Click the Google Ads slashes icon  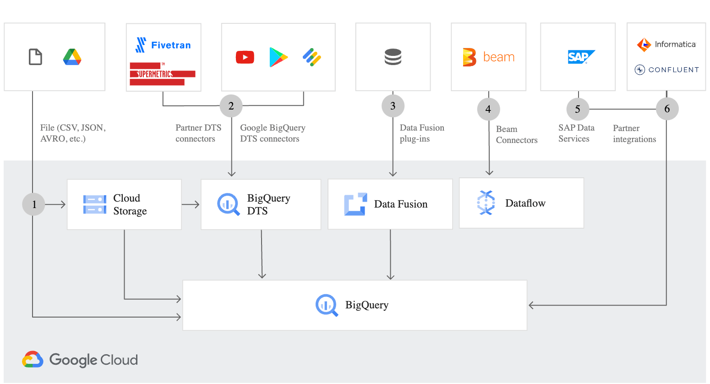[x=312, y=57]
